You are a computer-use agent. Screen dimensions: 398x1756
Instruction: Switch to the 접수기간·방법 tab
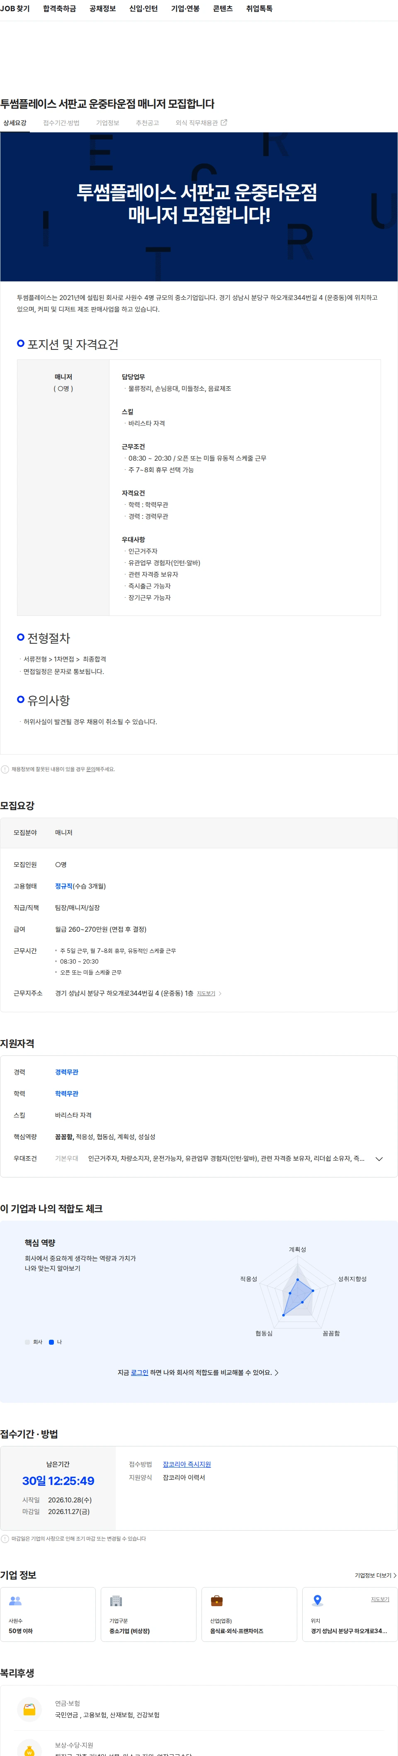[x=61, y=123]
